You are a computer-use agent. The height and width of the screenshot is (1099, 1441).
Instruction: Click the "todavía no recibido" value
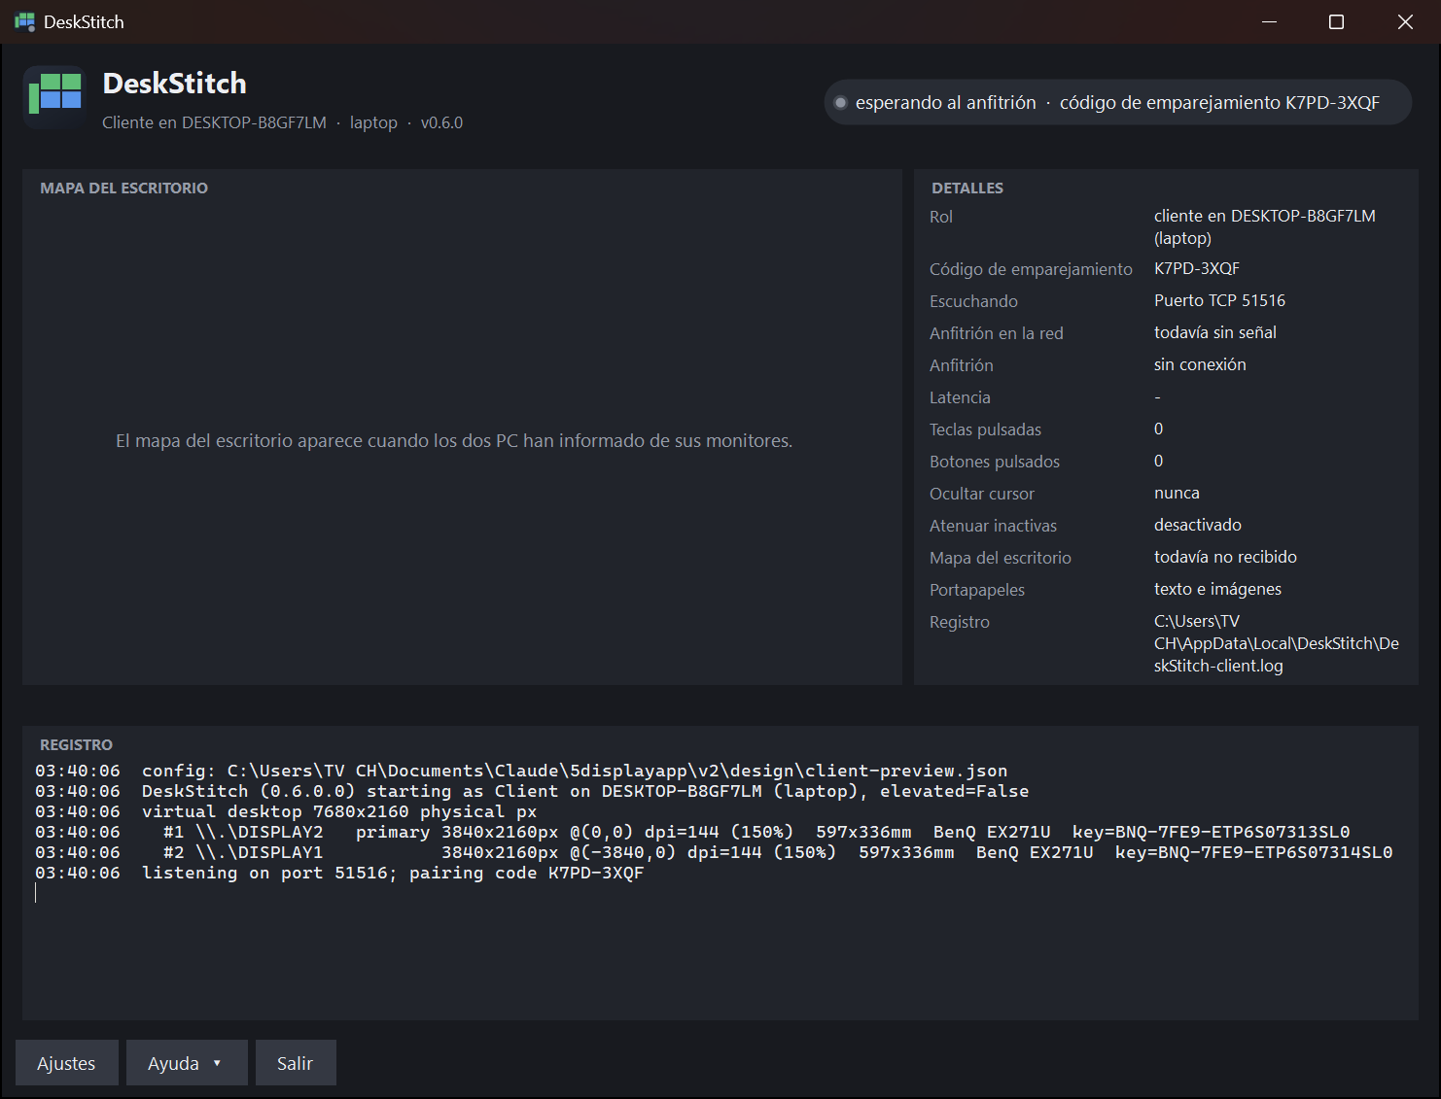[1225, 557]
